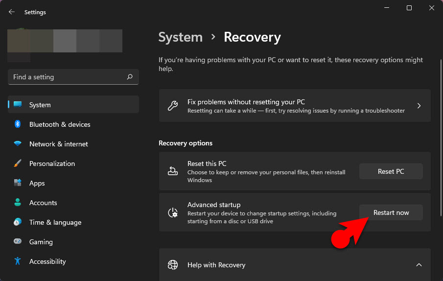Open Personalization settings
The width and height of the screenshot is (443, 281).
point(73,164)
